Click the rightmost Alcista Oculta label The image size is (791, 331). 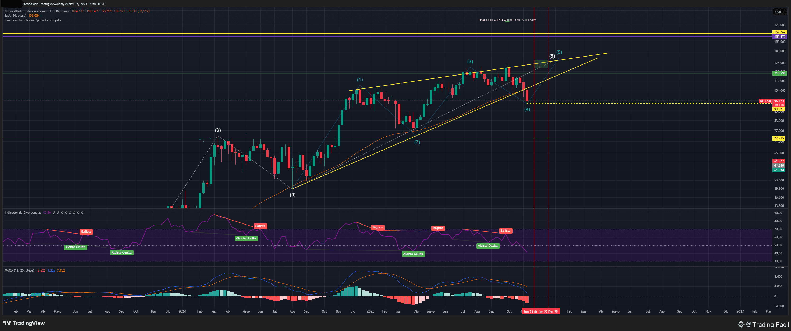tap(488, 246)
